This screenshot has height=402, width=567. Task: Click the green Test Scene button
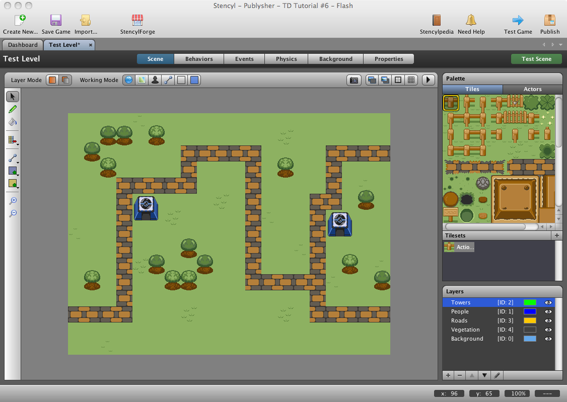click(536, 59)
